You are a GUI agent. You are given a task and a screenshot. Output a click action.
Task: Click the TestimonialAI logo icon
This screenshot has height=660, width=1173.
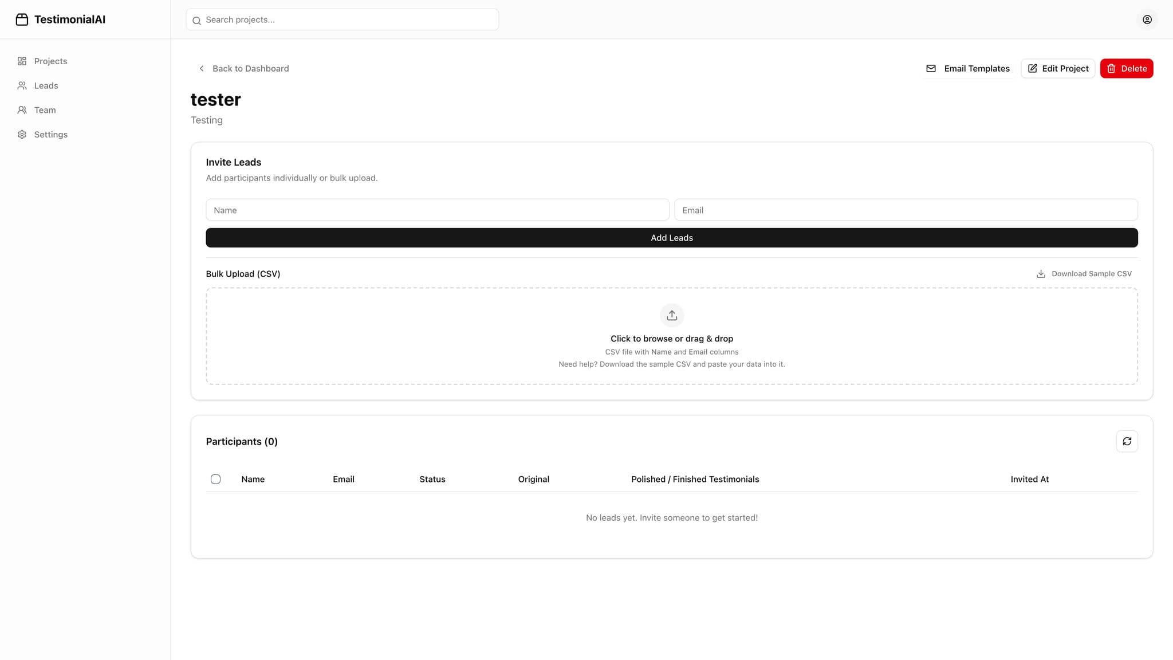[x=22, y=19]
